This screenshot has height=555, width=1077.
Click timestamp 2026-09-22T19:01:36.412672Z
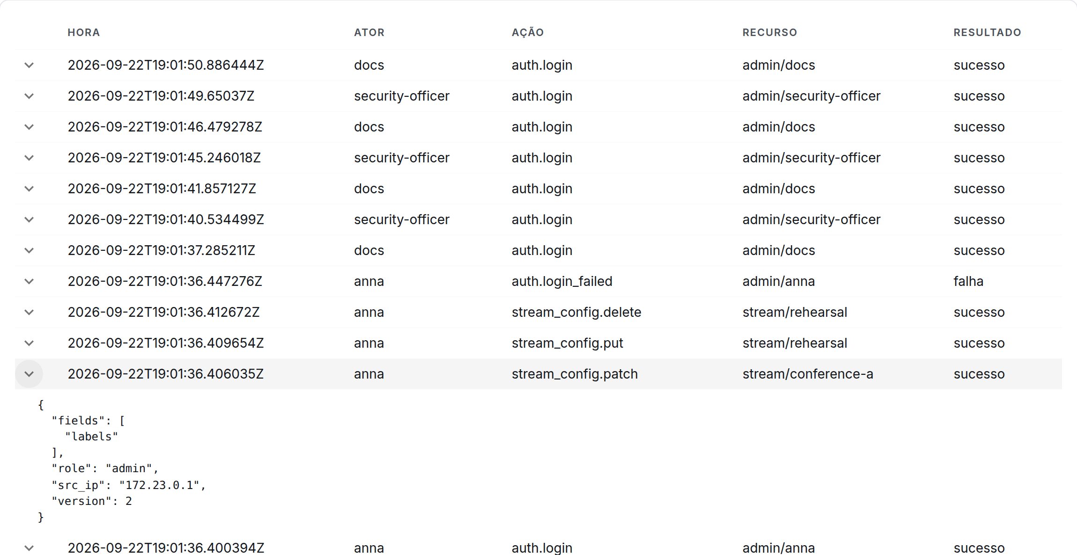(163, 312)
